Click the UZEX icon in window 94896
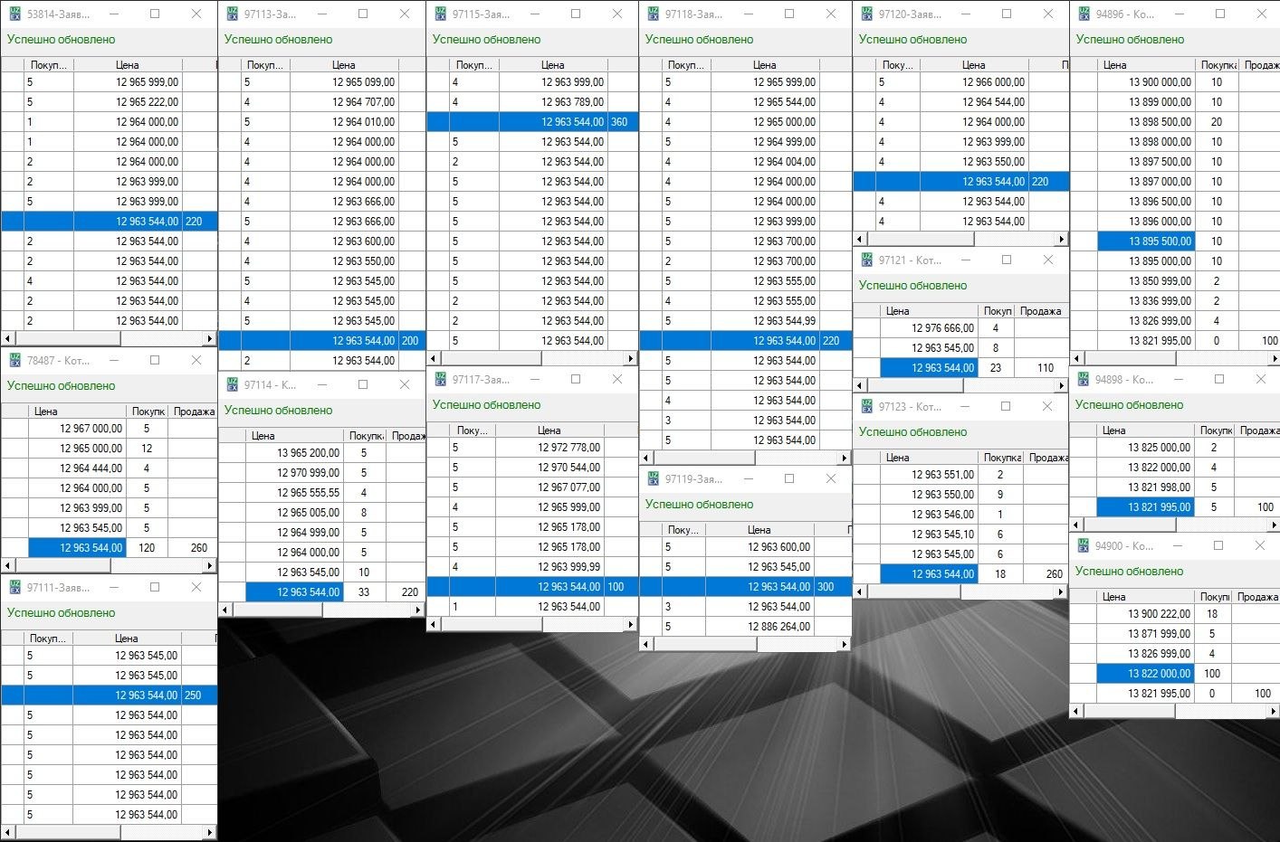 point(1084,14)
